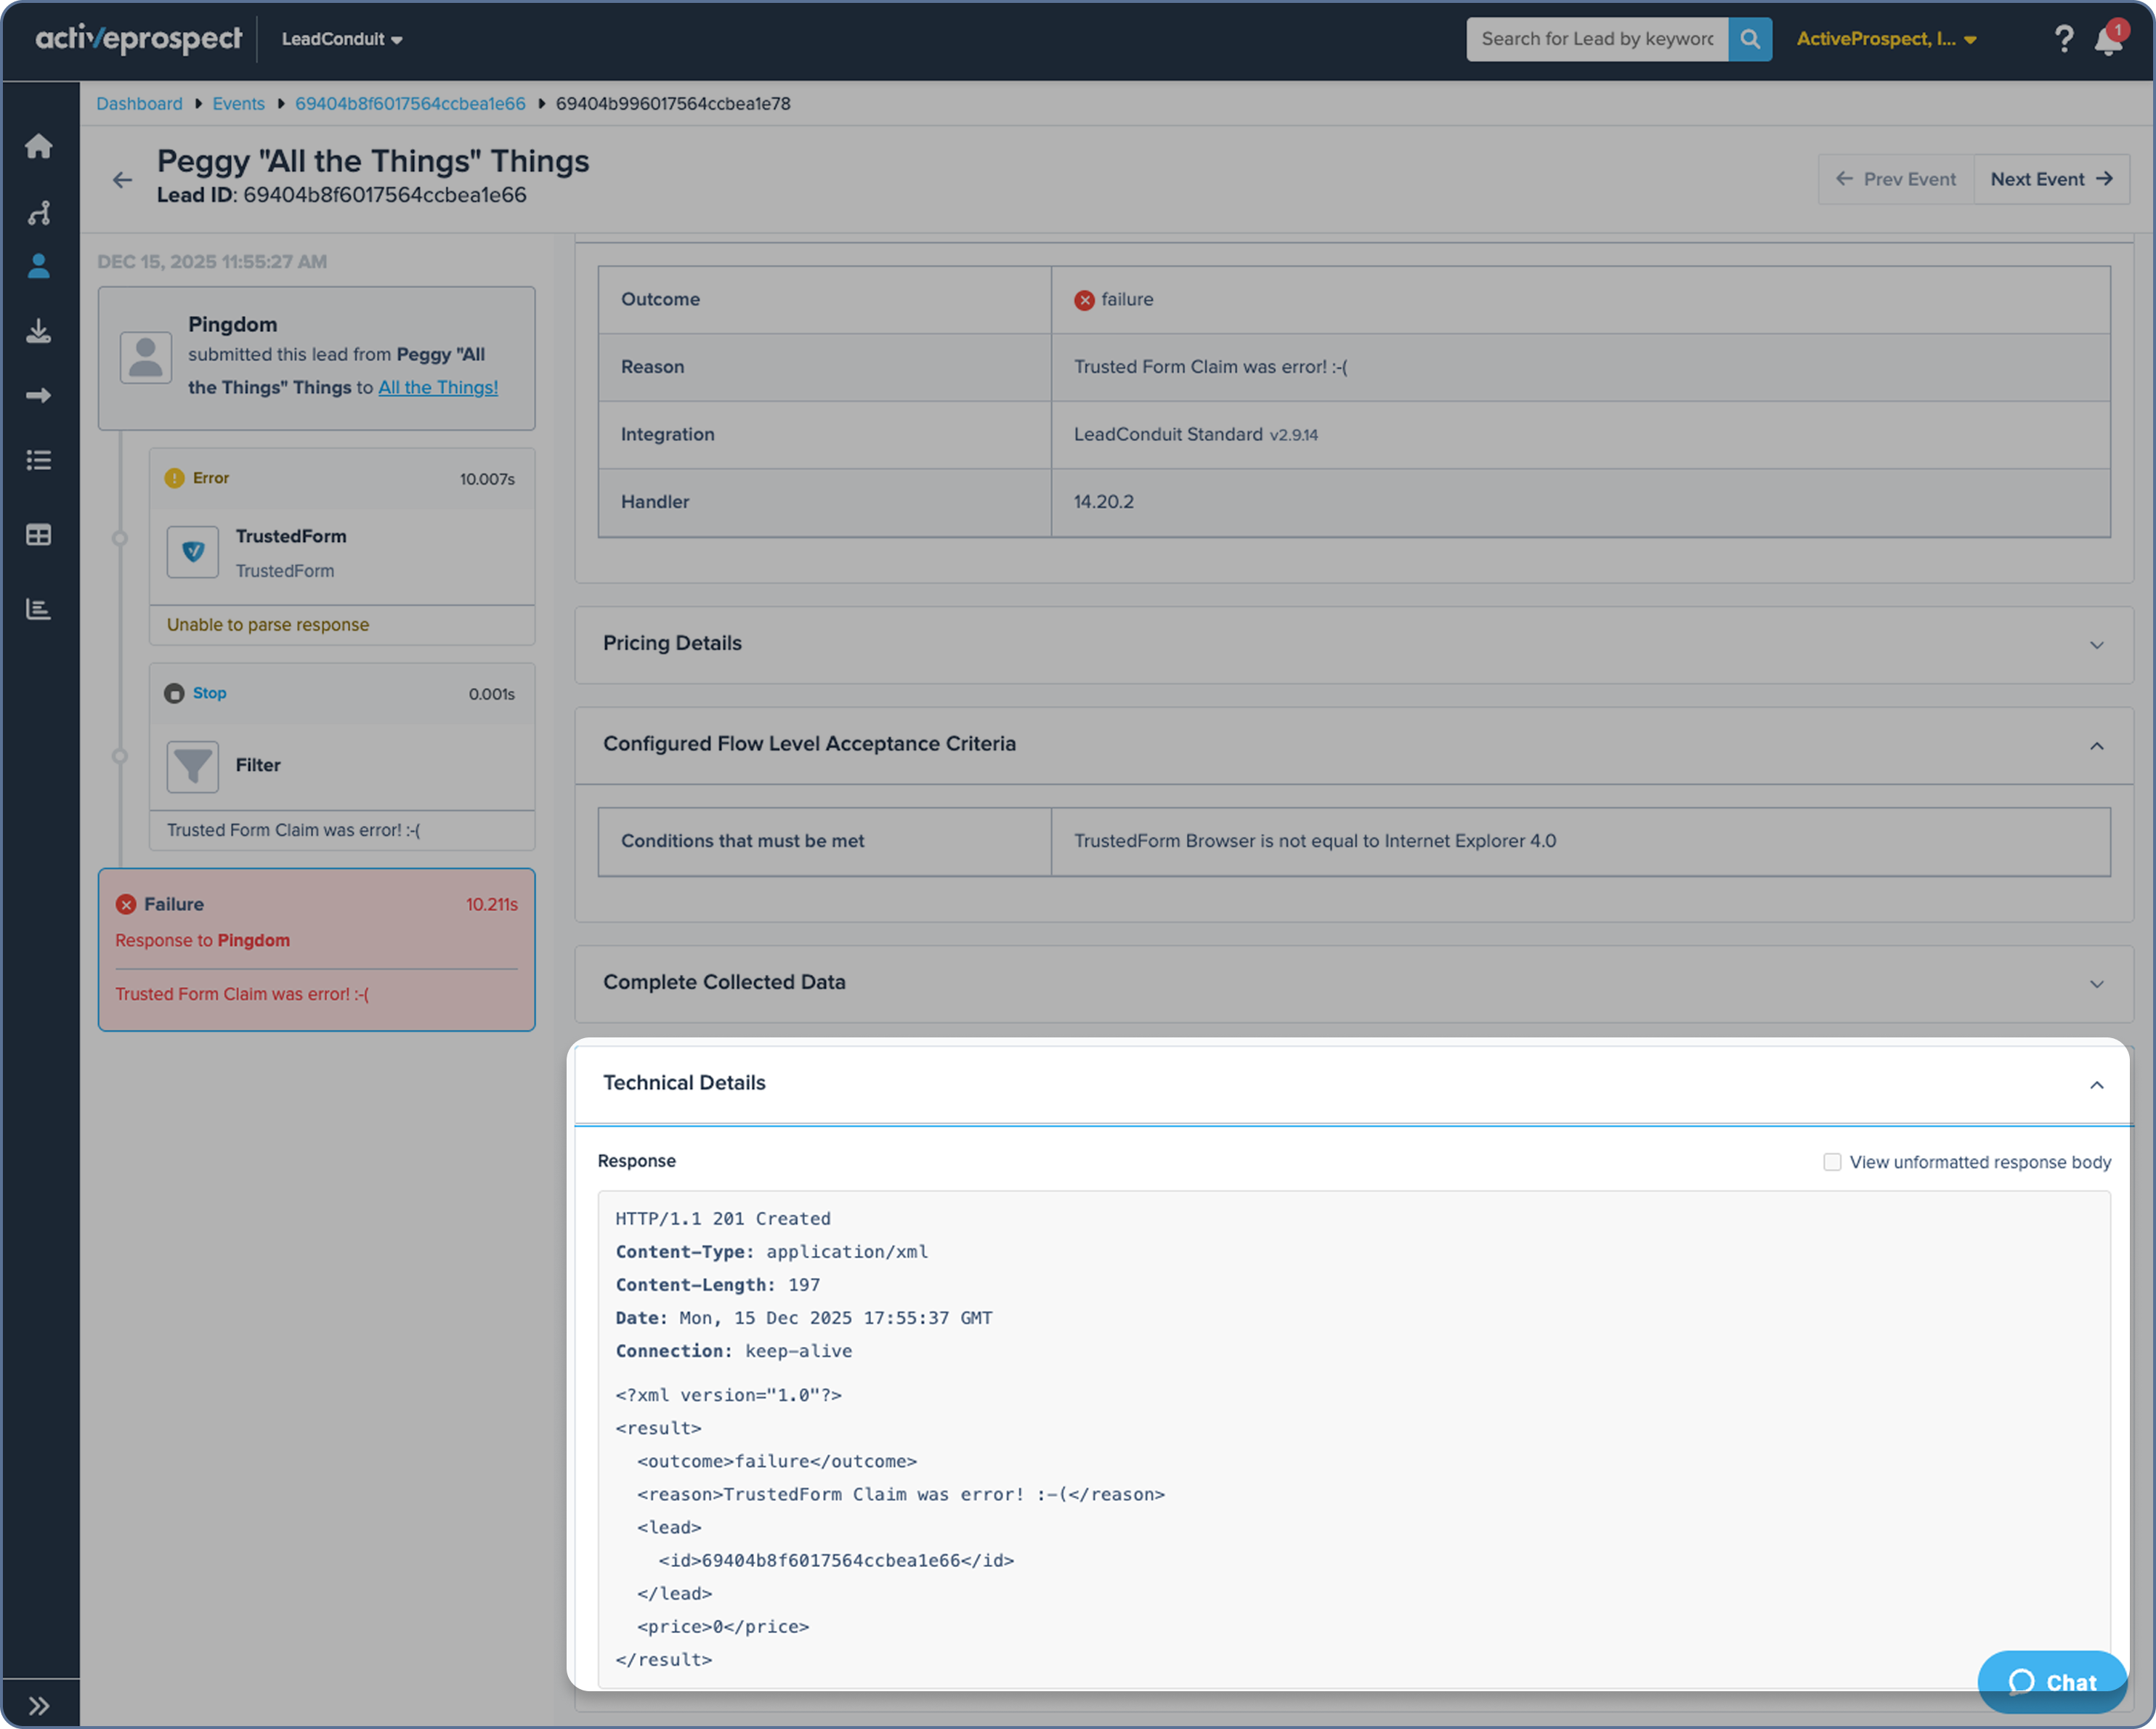Open the reports chart icon in sidebar

(x=39, y=609)
